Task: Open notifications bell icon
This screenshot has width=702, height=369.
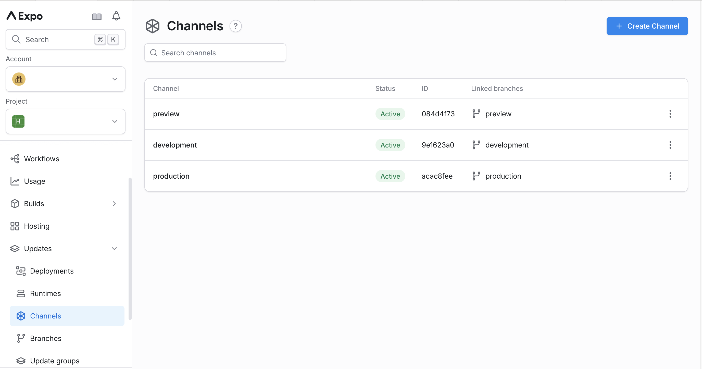Action: [x=116, y=16]
